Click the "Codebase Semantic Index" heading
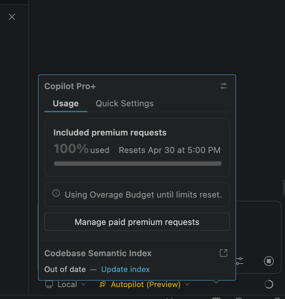The width and height of the screenshot is (285, 299). coord(98,253)
